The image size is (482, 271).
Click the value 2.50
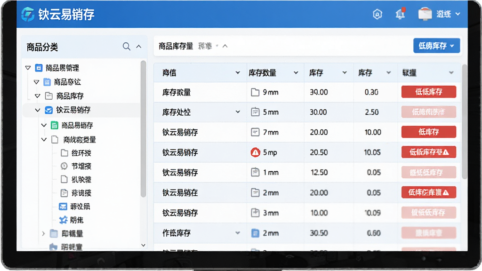pyautogui.click(x=372, y=112)
